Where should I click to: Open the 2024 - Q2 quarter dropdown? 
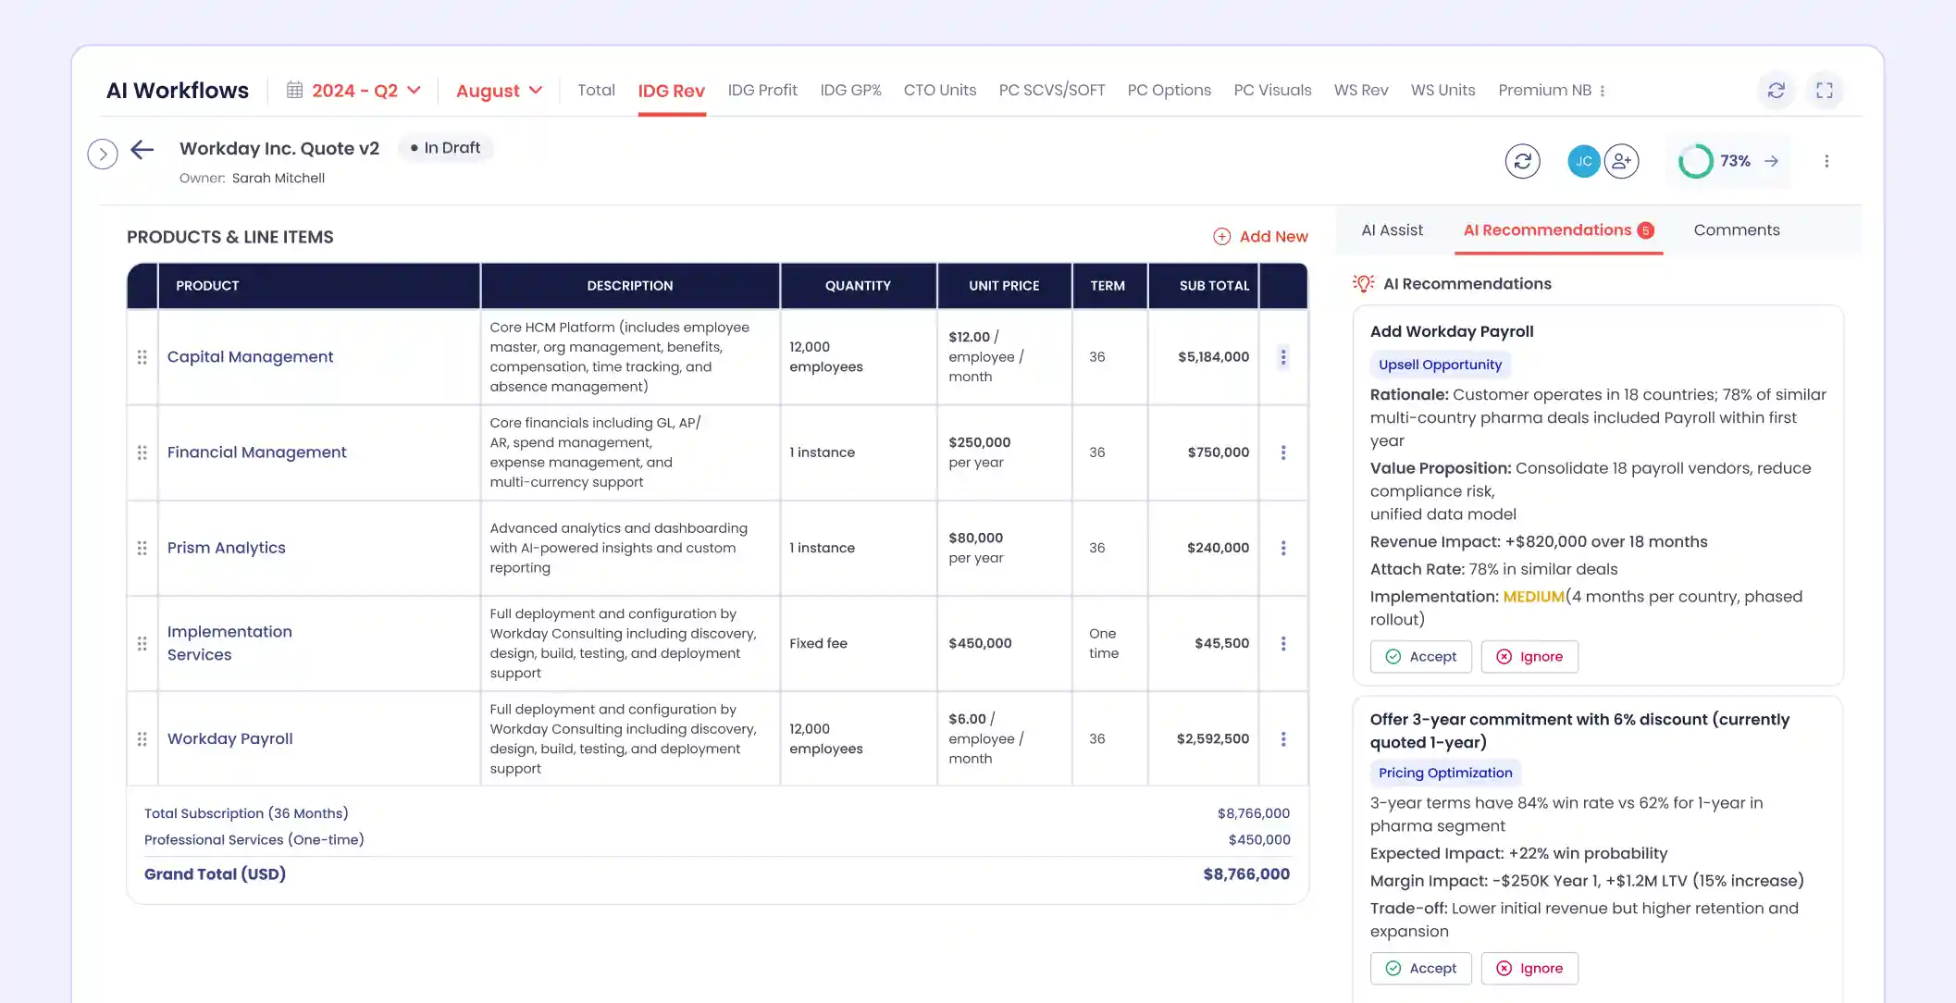point(354,91)
